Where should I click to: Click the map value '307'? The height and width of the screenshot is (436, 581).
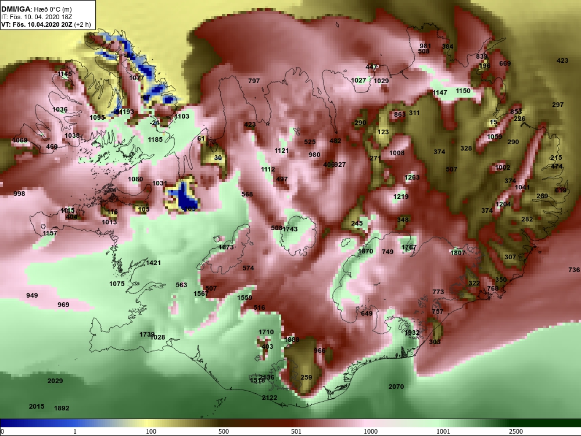(x=510, y=257)
